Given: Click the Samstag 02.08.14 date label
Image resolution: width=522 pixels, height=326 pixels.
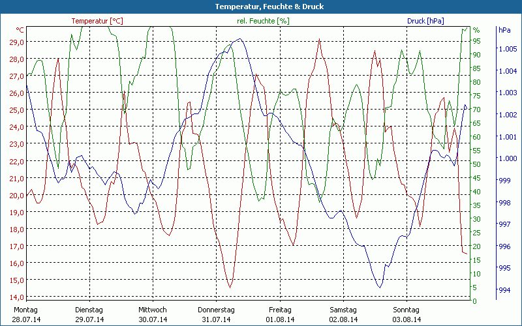Looking at the screenshot, I should pyautogui.click(x=343, y=314).
